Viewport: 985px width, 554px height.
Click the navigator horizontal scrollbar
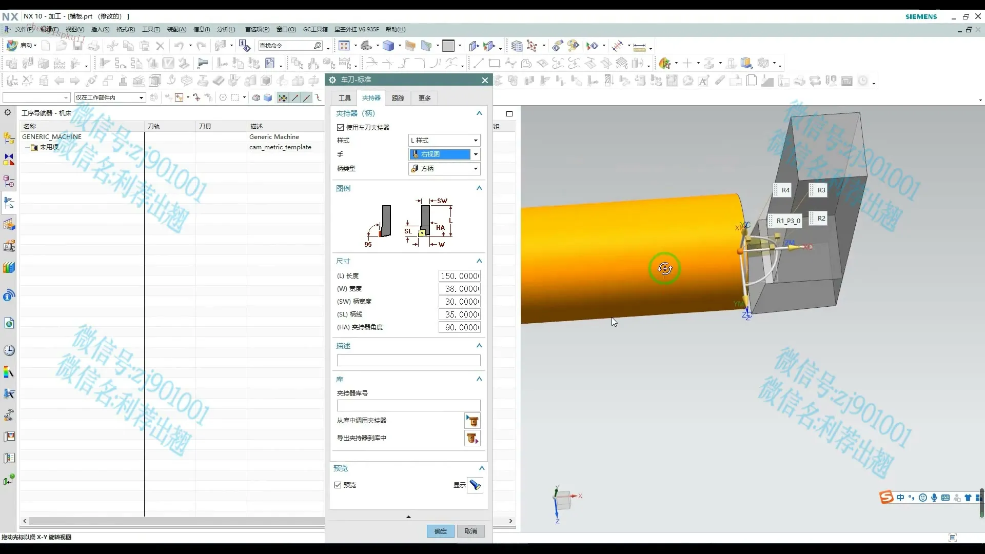(174, 521)
